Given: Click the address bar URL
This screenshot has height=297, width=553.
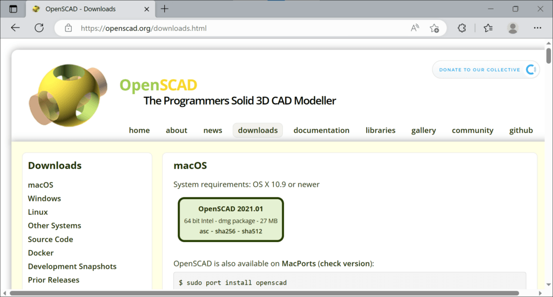Looking at the screenshot, I should point(144,28).
